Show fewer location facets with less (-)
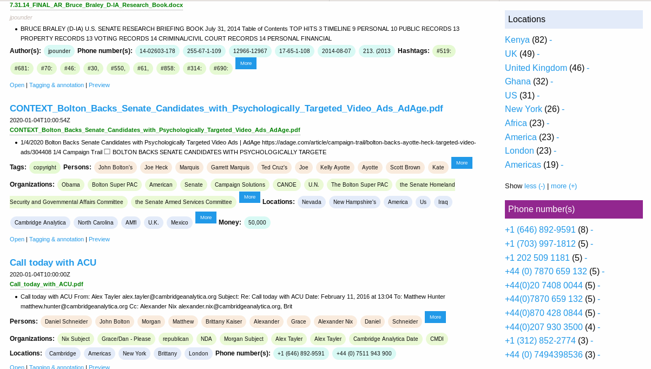651x369 pixels. click(535, 186)
